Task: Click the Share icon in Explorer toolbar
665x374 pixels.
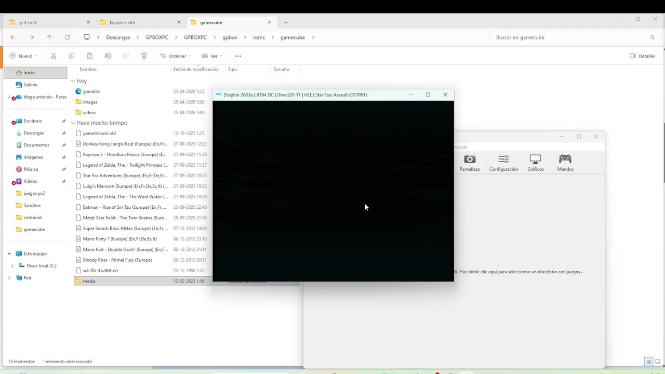Action: click(126, 56)
